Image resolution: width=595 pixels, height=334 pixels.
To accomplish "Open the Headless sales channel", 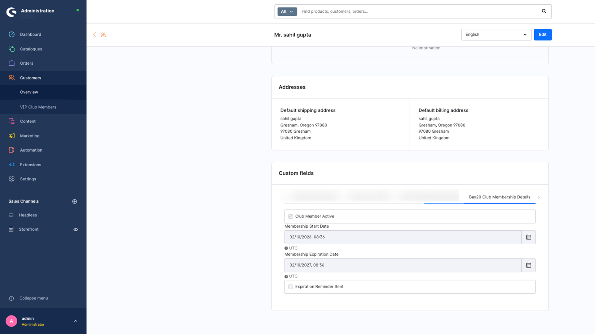I will click(28, 215).
